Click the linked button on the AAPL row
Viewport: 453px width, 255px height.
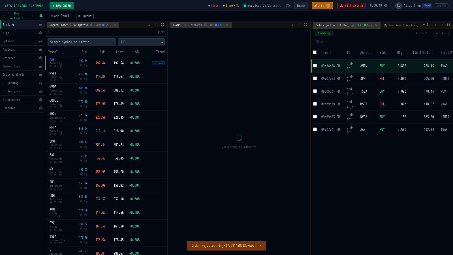(158, 63)
